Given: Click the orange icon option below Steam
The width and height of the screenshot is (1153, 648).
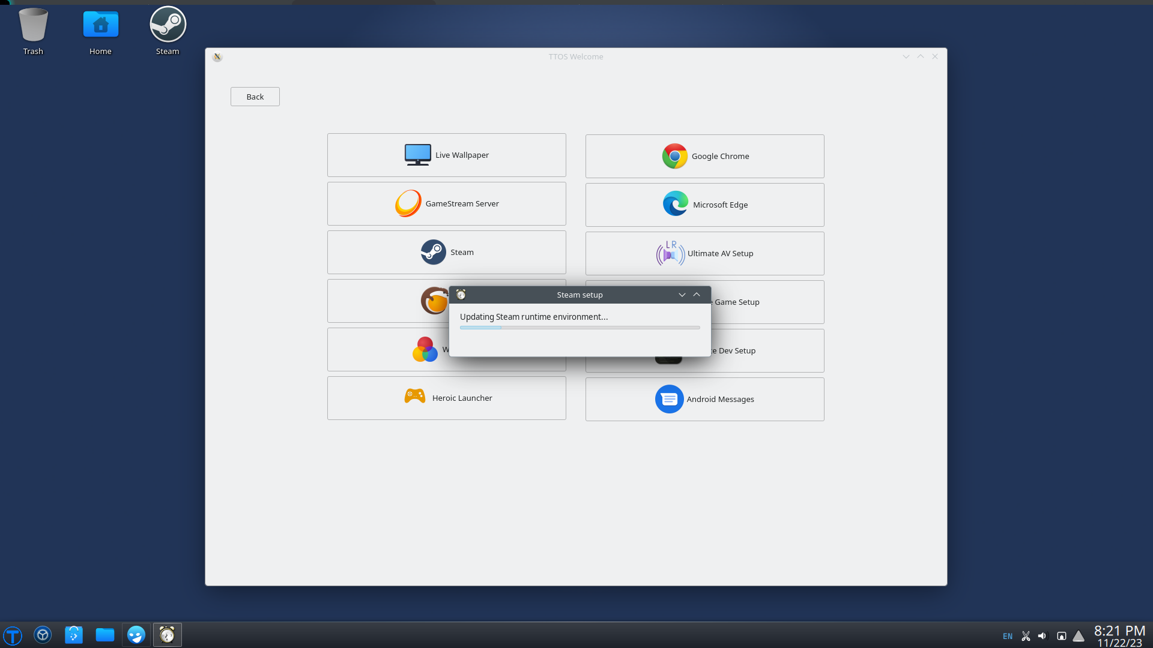Looking at the screenshot, I should point(388,301).
